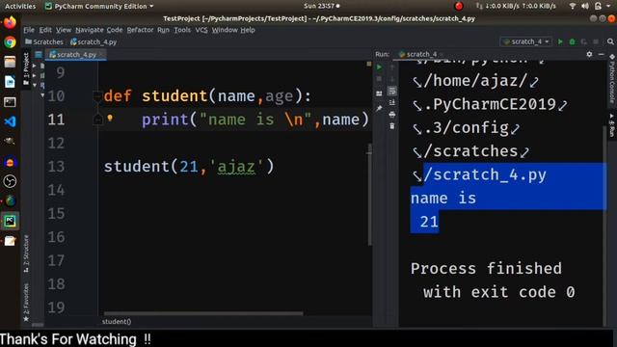Screen dimensions: 617x347
Task: Toggle the Structure tool window button
Action: pos(26,254)
